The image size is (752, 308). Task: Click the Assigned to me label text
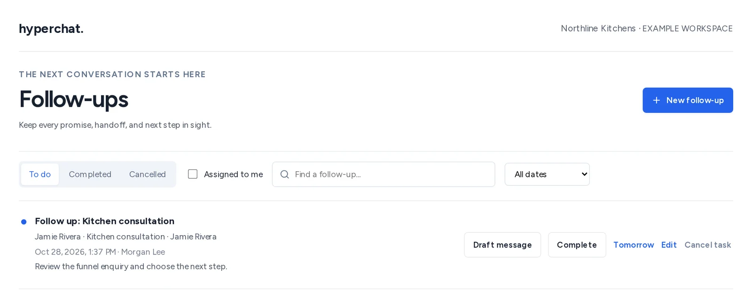point(234,174)
